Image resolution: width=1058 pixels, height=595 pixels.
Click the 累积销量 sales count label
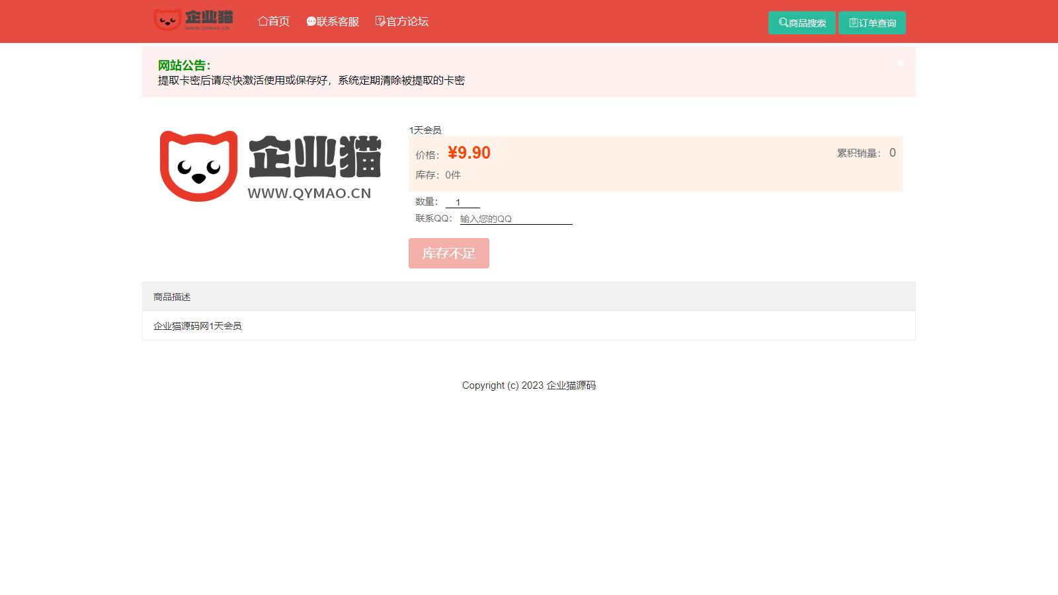[859, 153]
